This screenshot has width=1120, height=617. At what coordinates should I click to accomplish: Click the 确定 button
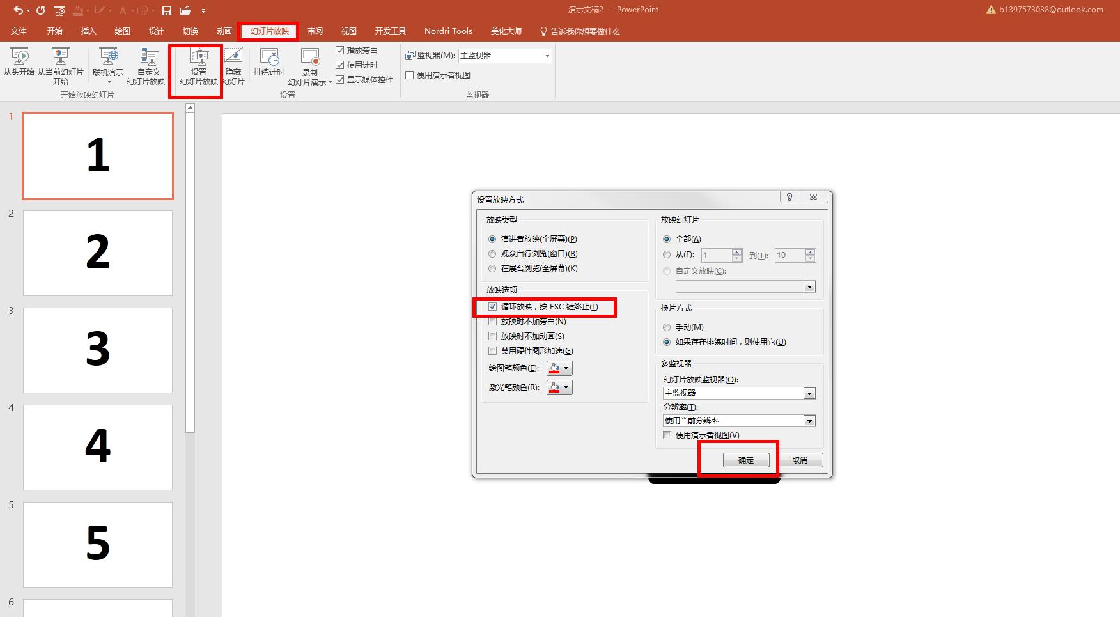point(746,460)
